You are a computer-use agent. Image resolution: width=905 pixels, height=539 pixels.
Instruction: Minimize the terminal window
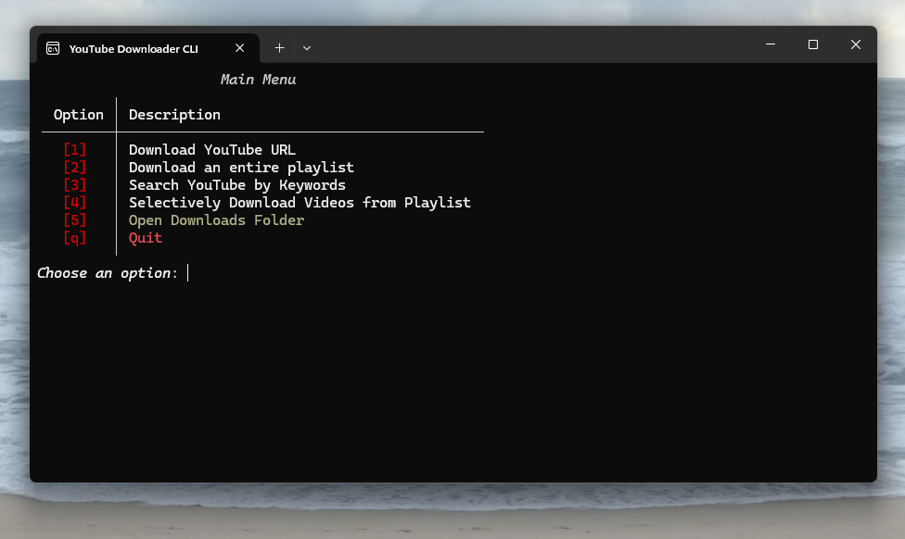point(771,44)
